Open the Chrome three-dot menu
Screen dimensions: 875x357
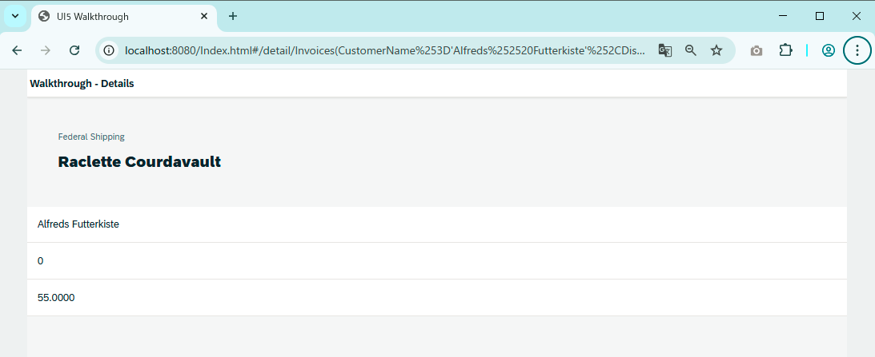[x=857, y=50]
